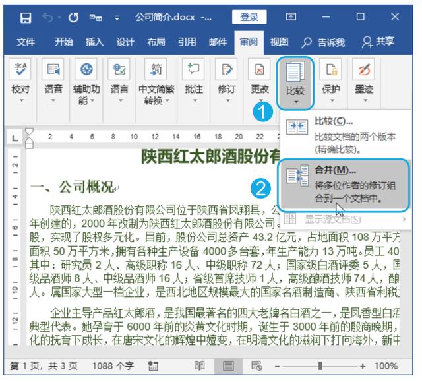
Task: Open 显示源文档(S) submenu
Action: [346, 219]
